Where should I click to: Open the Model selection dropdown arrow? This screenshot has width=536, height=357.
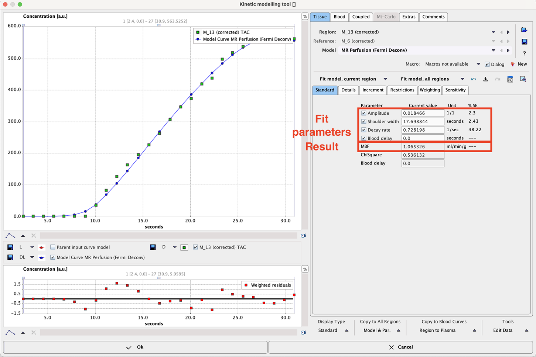[494, 50]
